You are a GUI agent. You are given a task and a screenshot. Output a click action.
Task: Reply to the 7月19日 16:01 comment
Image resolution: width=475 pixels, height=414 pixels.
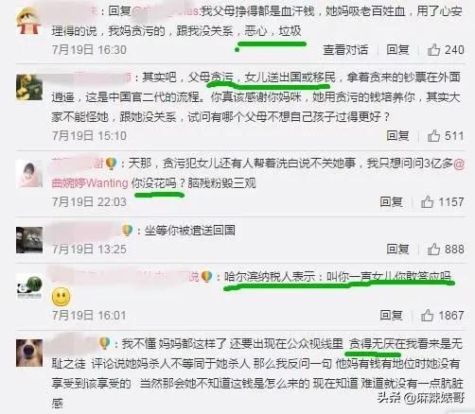coord(391,315)
